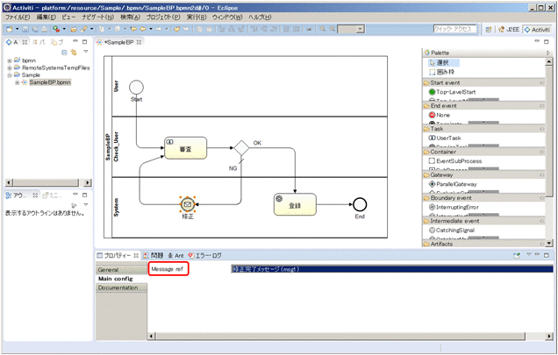558x355 pixels.
Task: Switch to the Activiti perspective
Action: point(536,29)
